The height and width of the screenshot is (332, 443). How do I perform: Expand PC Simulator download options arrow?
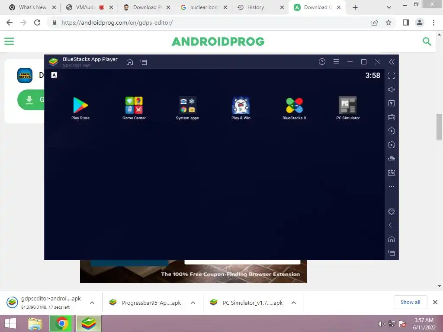coord(294,303)
